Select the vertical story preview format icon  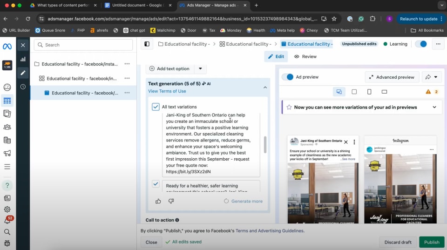click(369, 92)
